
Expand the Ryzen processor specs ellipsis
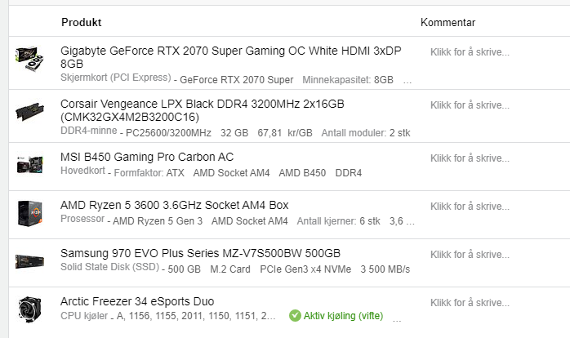(x=410, y=222)
